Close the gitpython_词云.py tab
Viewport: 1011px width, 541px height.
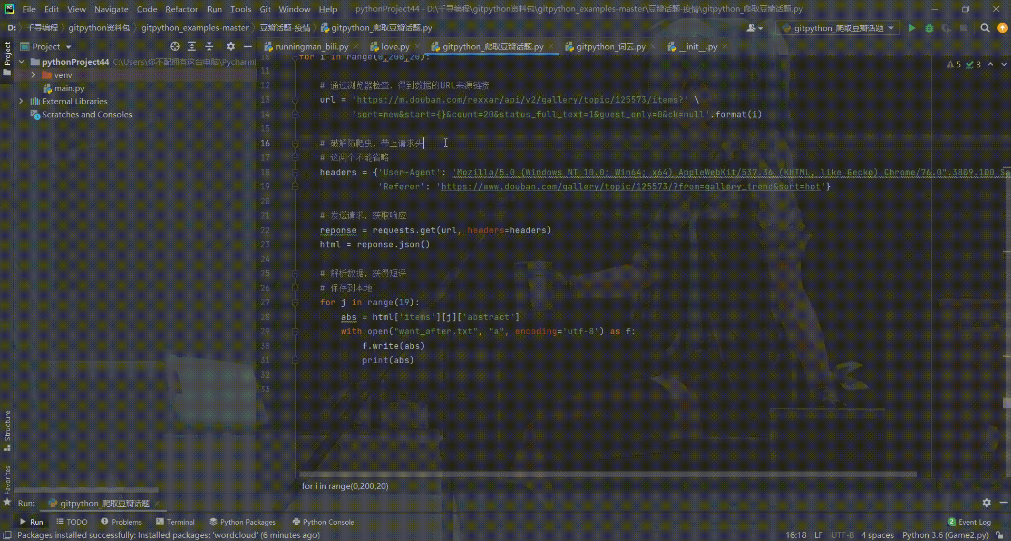coord(654,46)
